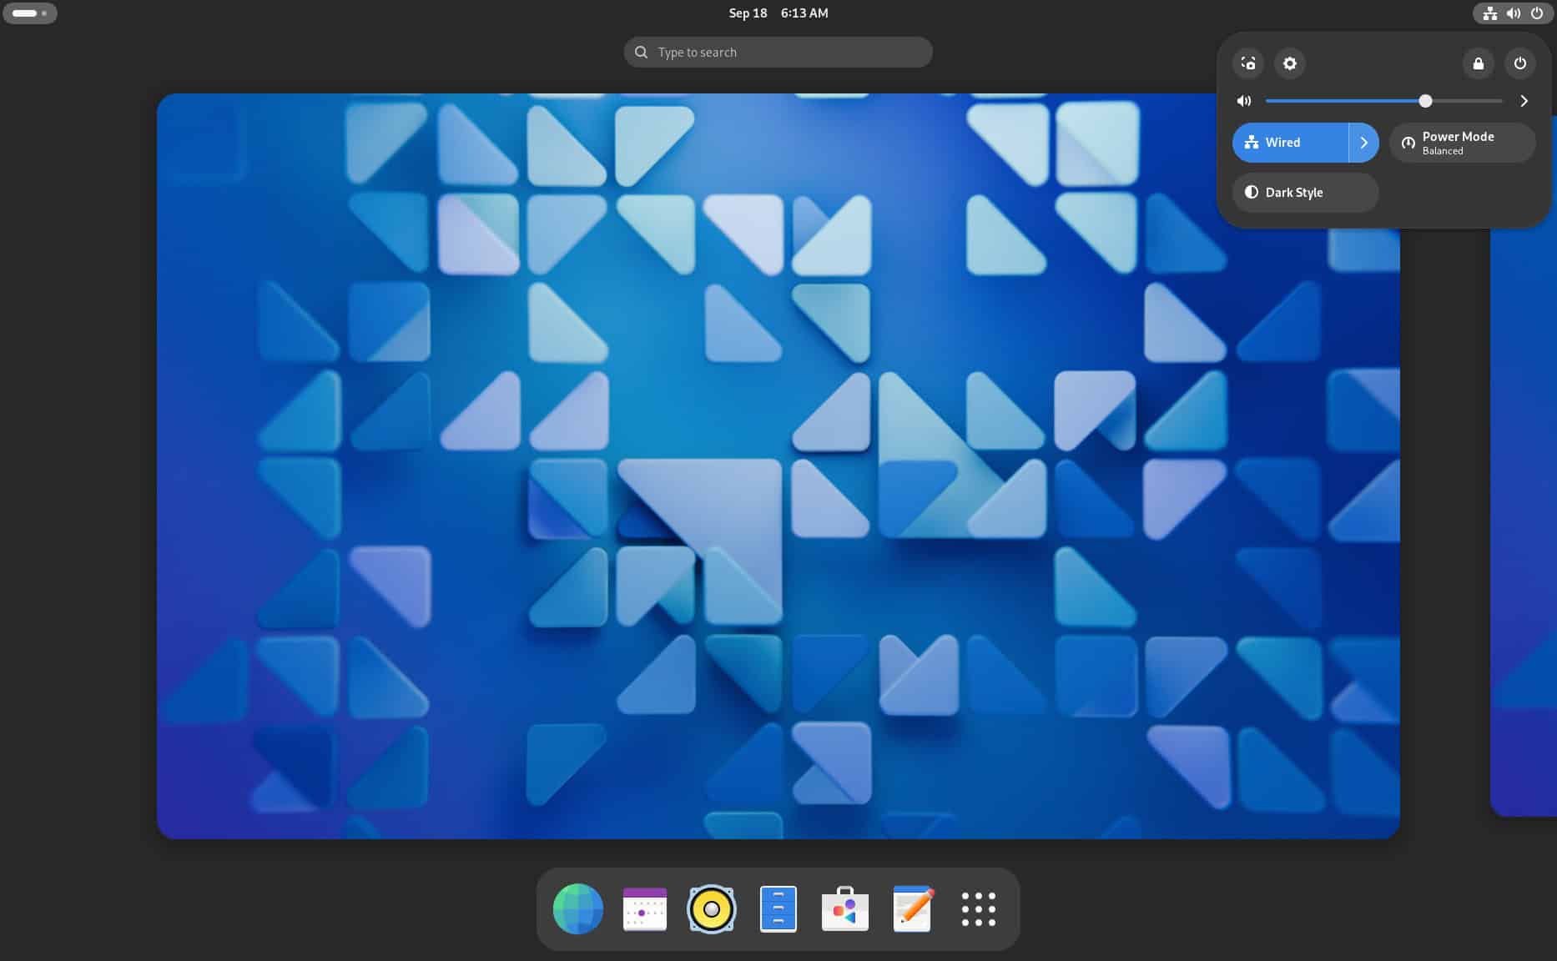This screenshot has height=961, width=1557.
Task: Launch the Calendar app from the dock
Action: 645,908
